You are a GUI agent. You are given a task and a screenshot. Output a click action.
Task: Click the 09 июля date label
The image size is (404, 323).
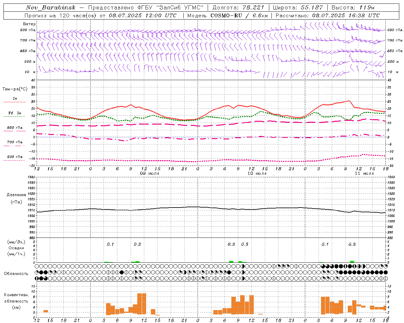[x=150, y=173]
